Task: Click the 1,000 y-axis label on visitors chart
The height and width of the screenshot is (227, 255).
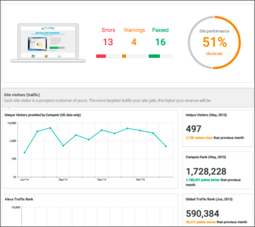Action: pos(12,141)
